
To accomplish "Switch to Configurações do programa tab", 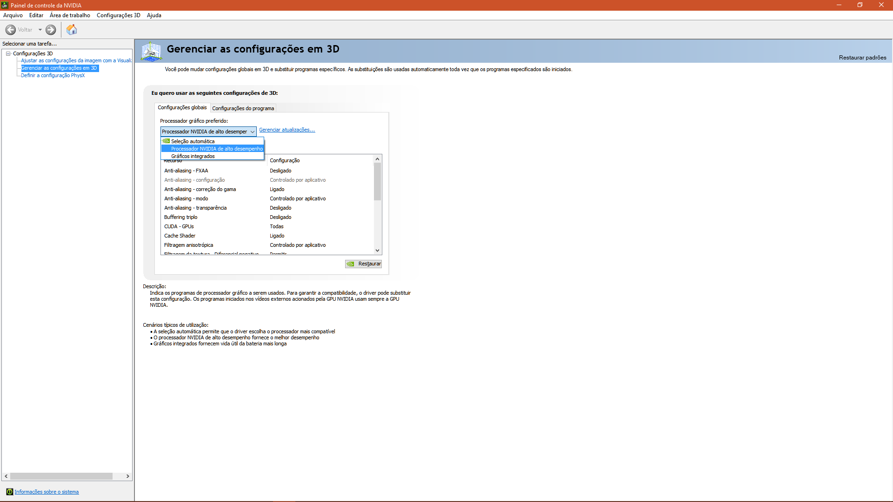I will coord(243,108).
